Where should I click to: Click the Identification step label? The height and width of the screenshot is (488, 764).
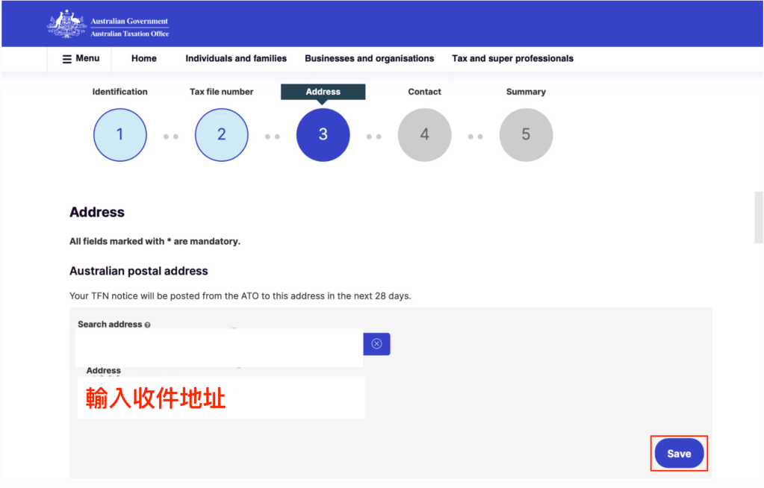[119, 92]
